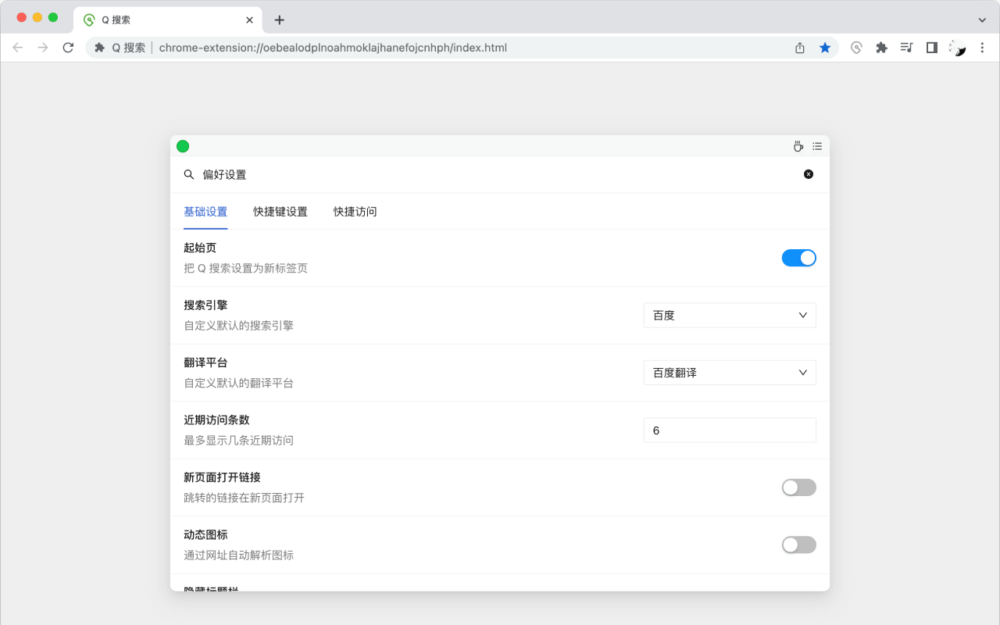Enable the 动态图标 switch

tap(799, 545)
